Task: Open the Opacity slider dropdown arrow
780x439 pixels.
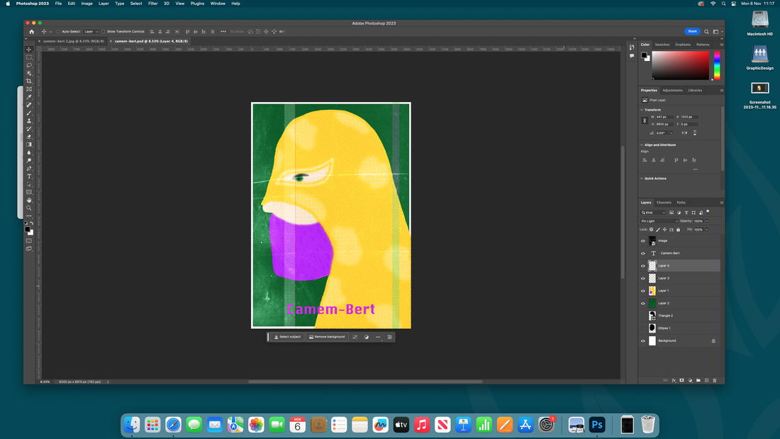Action: (x=706, y=221)
